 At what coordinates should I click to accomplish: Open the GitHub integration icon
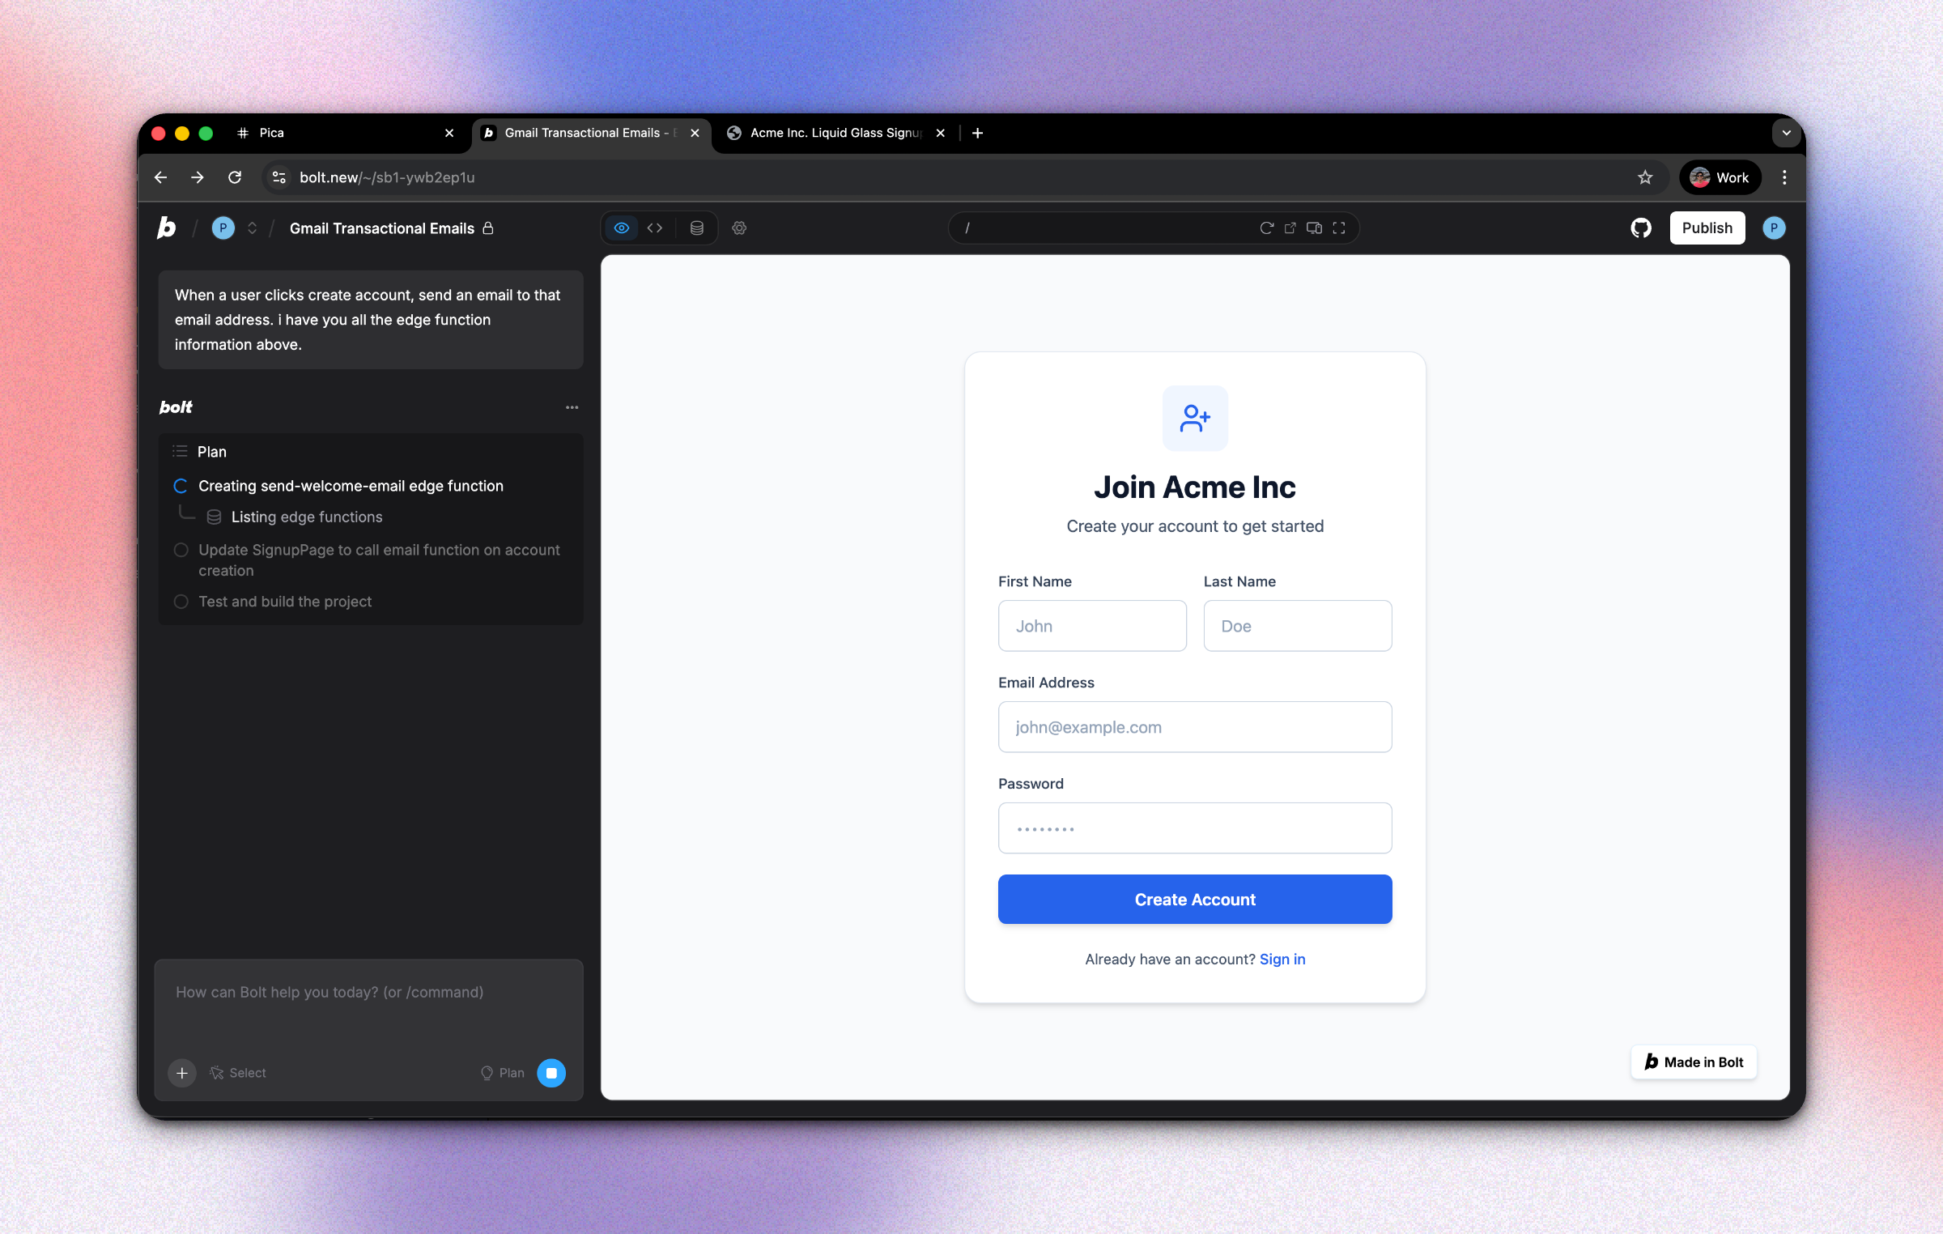1641,228
